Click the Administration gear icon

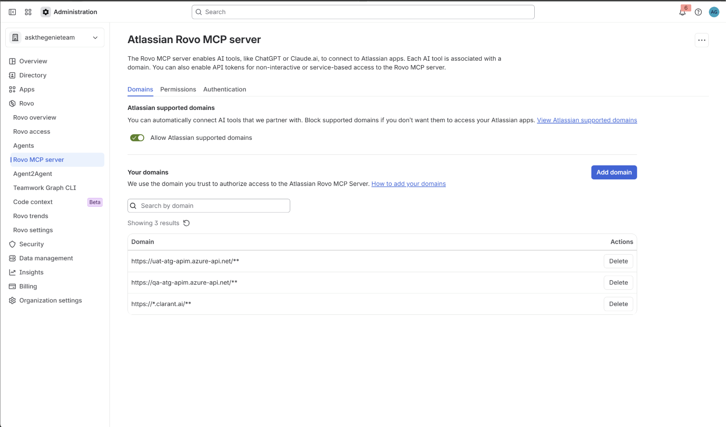(46, 12)
